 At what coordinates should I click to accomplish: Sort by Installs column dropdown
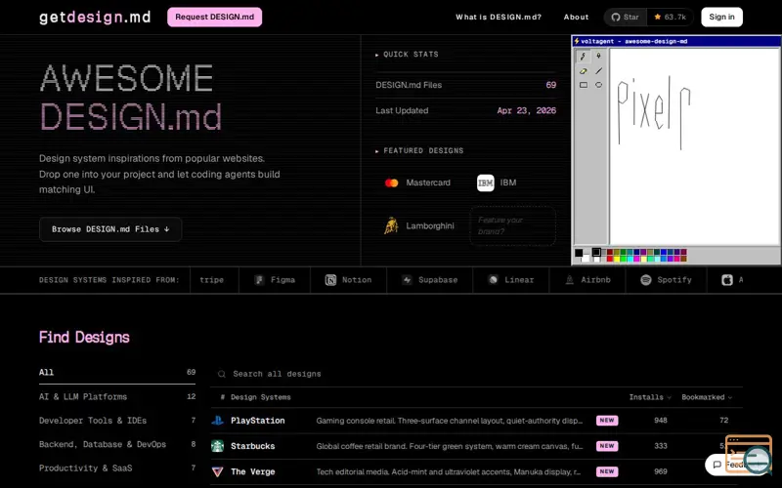click(650, 397)
